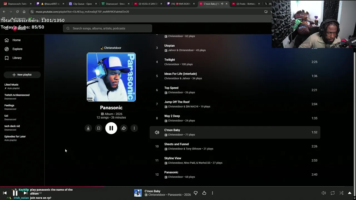Screen dimensions: 356x200
Task: Skip to the next track in player bar
Action: click(x=25, y=193)
